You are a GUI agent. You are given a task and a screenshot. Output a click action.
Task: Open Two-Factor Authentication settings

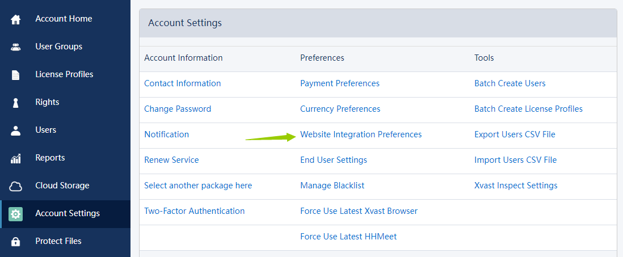(x=194, y=211)
